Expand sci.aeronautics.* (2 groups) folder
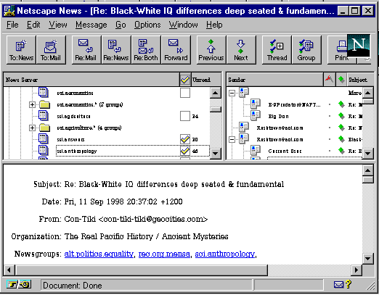The width and height of the screenshot is (379, 295). pyautogui.click(x=32, y=104)
